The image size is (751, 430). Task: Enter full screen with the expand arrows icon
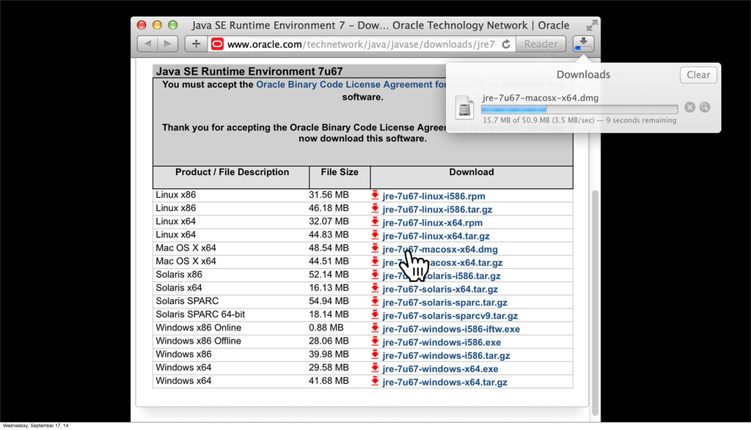click(x=592, y=26)
